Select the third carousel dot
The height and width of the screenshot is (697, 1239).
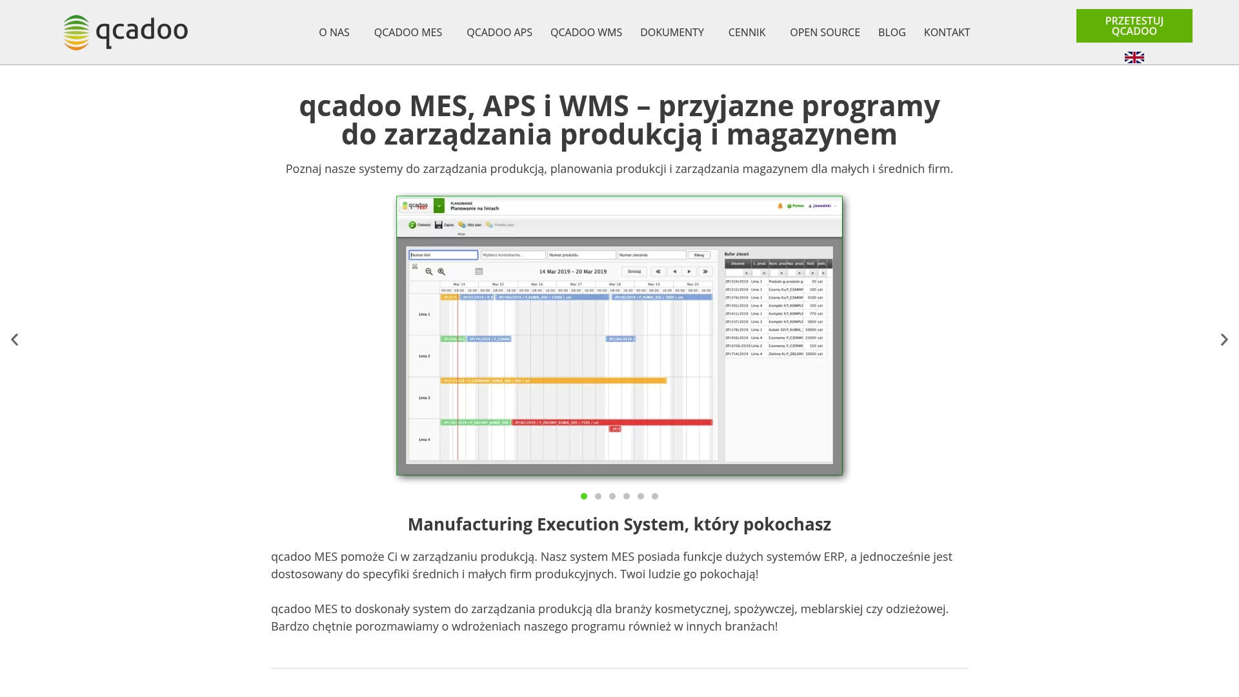(x=612, y=496)
